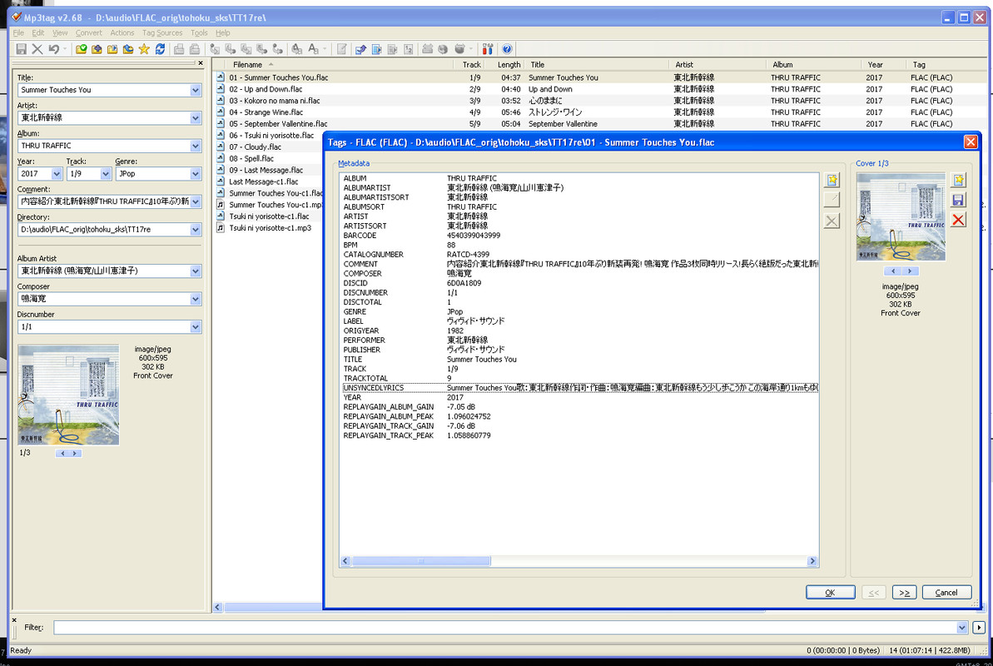Expand the Composer dropdown
The width and height of the screenshot is (993, 666).
click(195, 299)
